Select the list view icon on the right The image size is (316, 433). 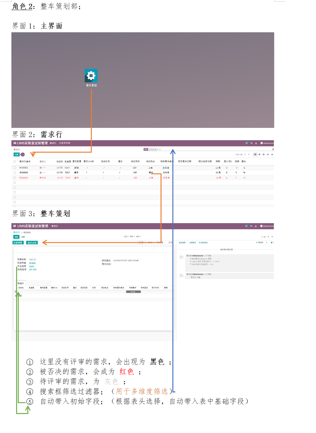click(255, 154)
